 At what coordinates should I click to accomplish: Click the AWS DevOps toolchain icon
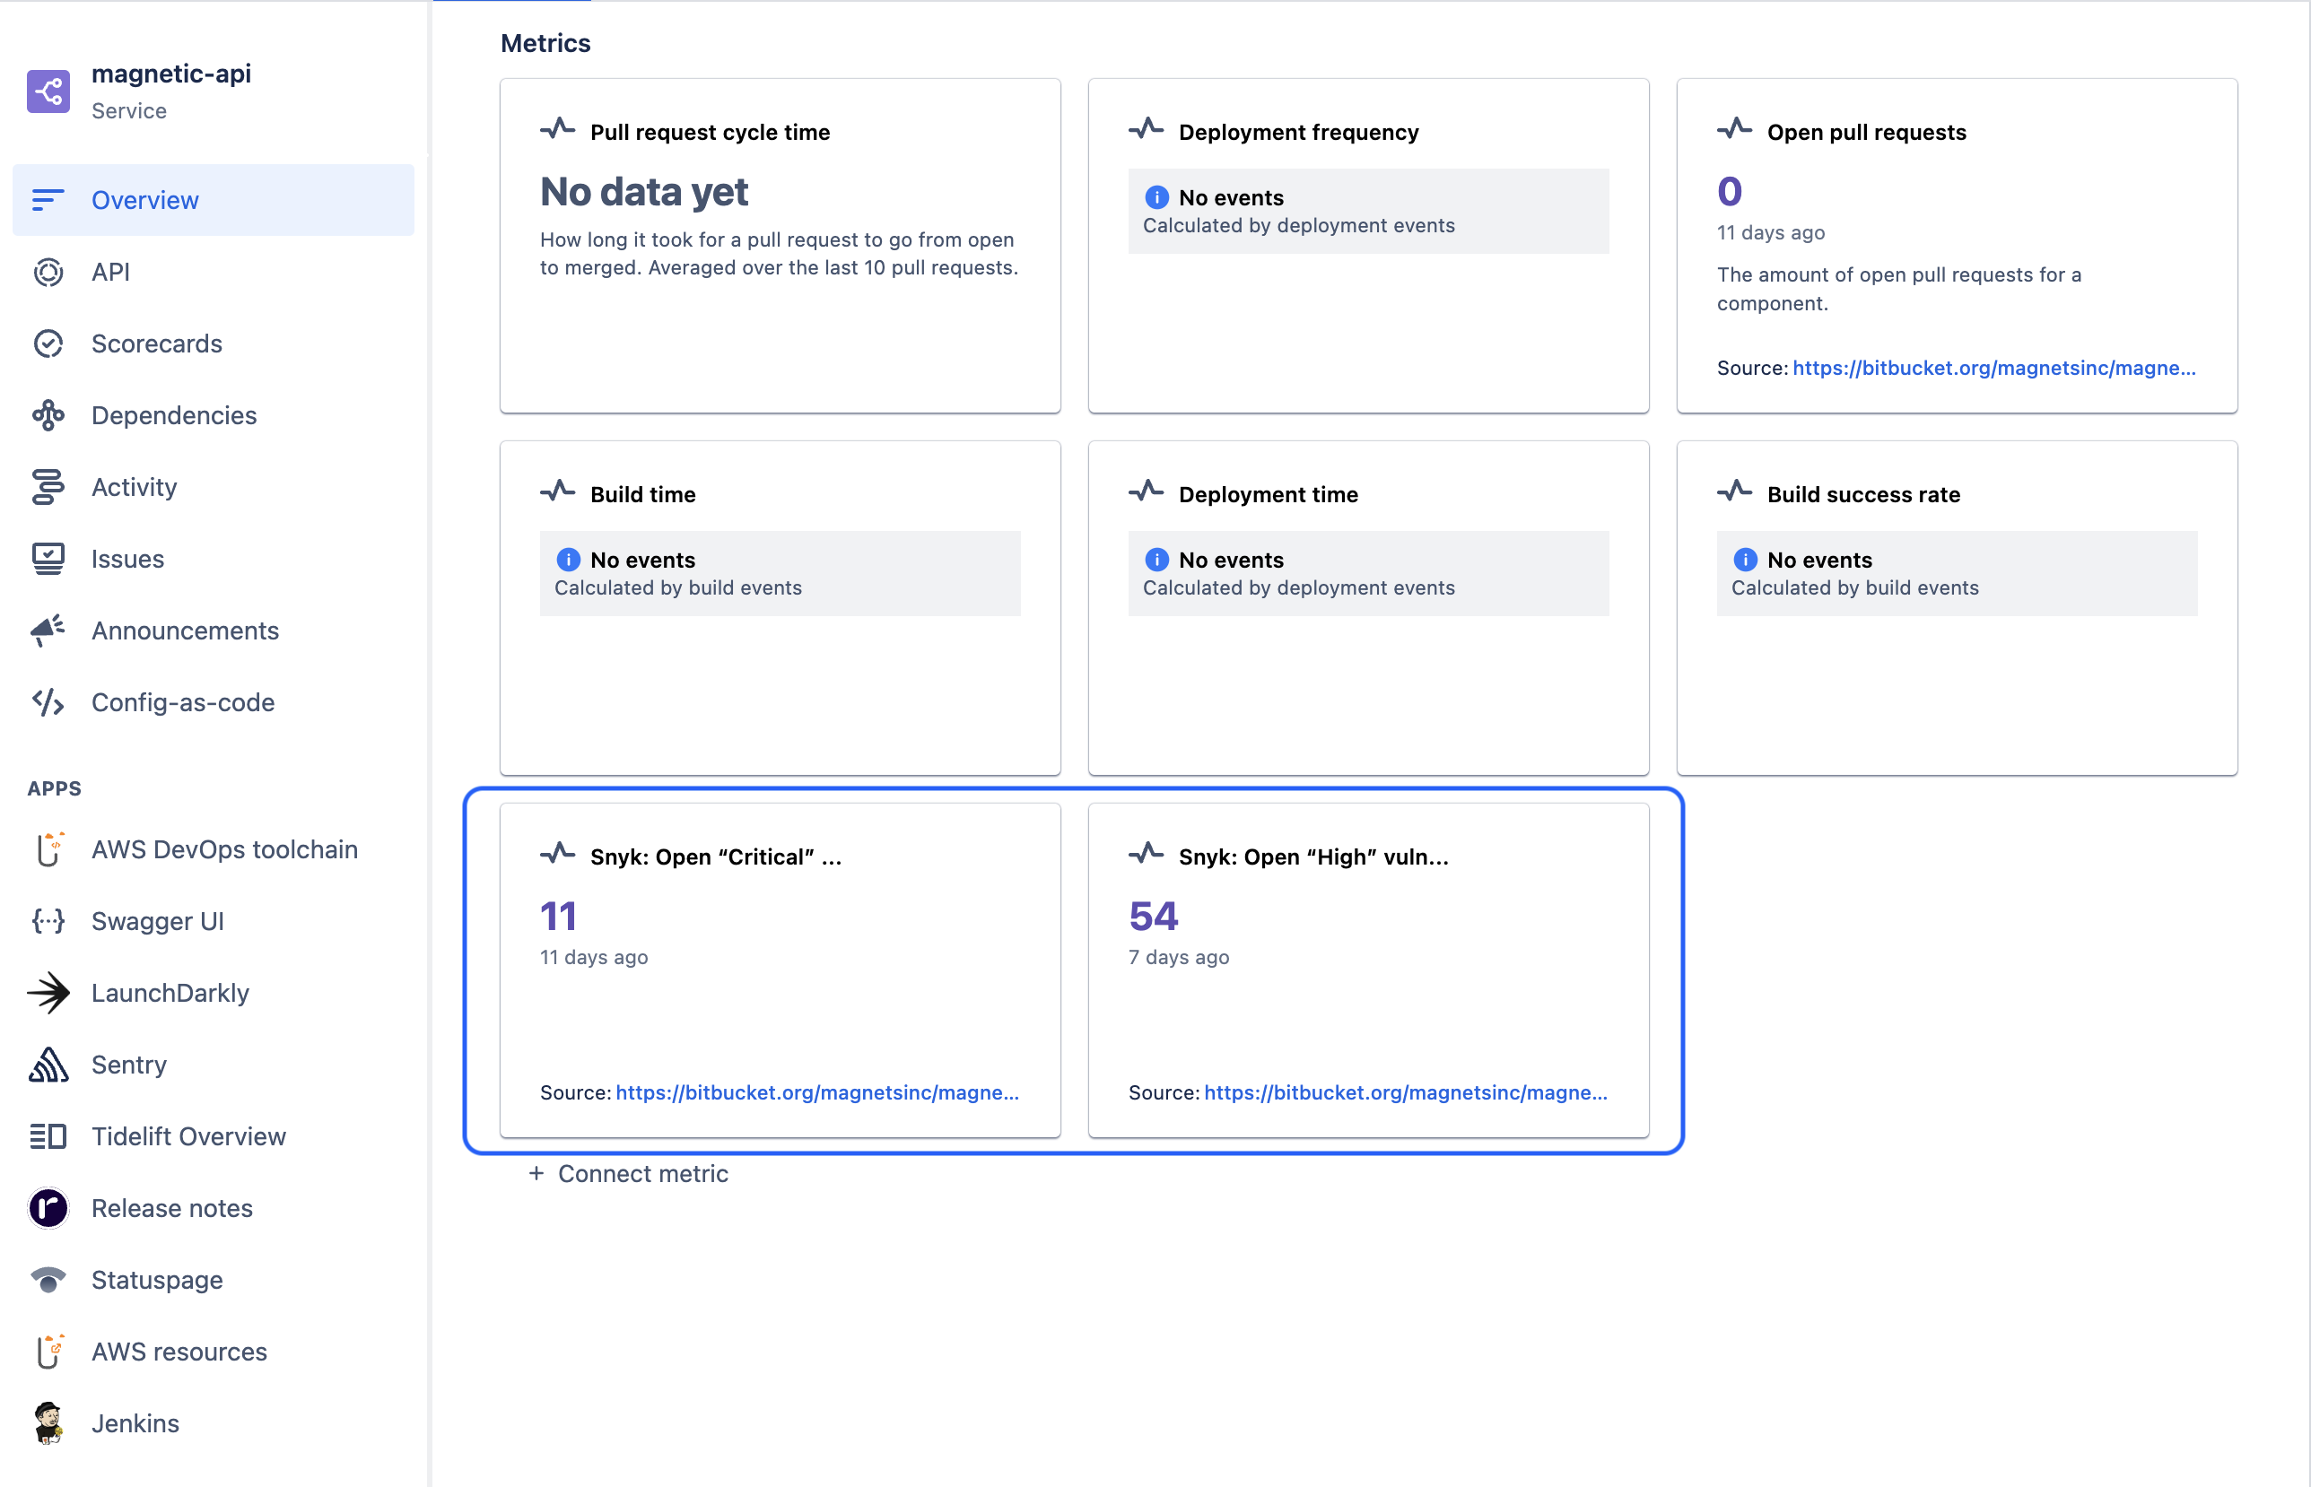point(48,848)
